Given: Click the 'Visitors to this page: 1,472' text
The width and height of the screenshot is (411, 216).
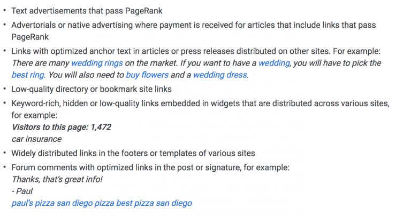Looking at the screenshot, I should coord(62,127).
